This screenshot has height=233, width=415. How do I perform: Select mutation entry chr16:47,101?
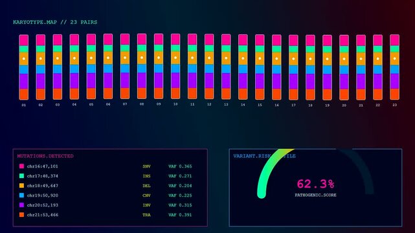pos(42,166)
